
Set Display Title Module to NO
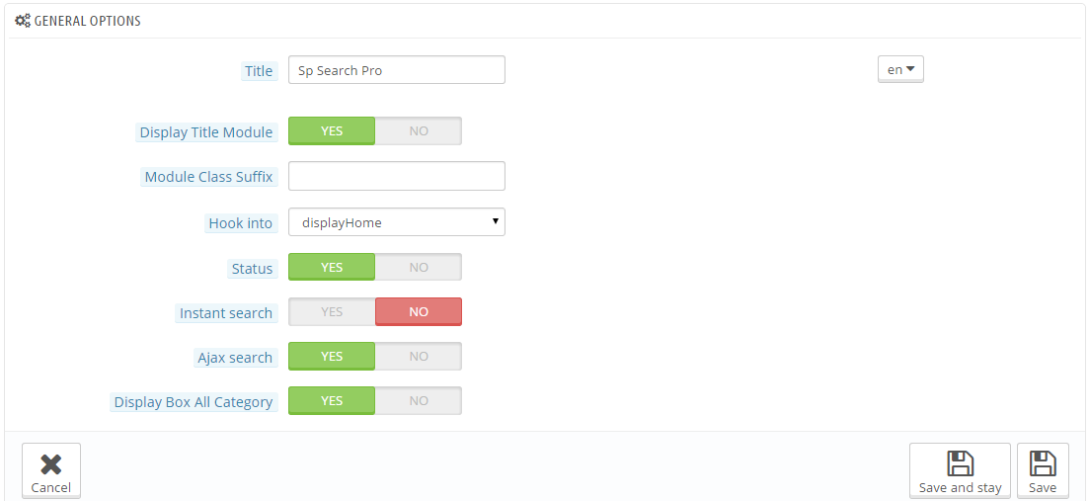[419, 130]
